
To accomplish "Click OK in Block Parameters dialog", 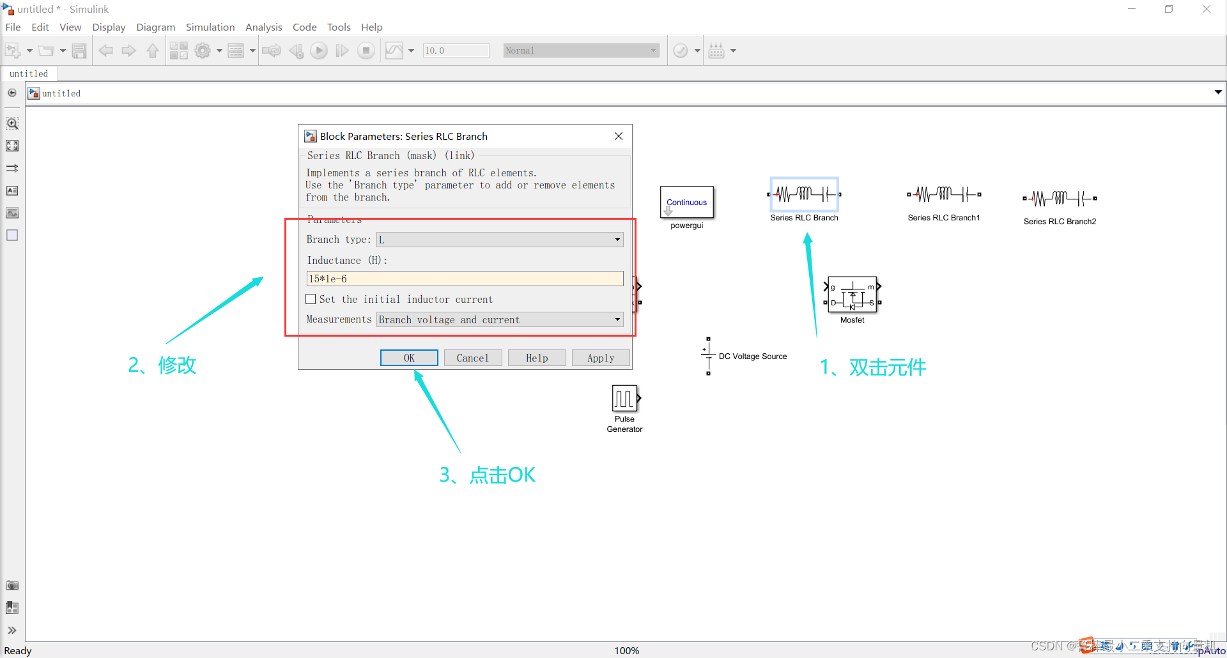I will coord(409,358).
